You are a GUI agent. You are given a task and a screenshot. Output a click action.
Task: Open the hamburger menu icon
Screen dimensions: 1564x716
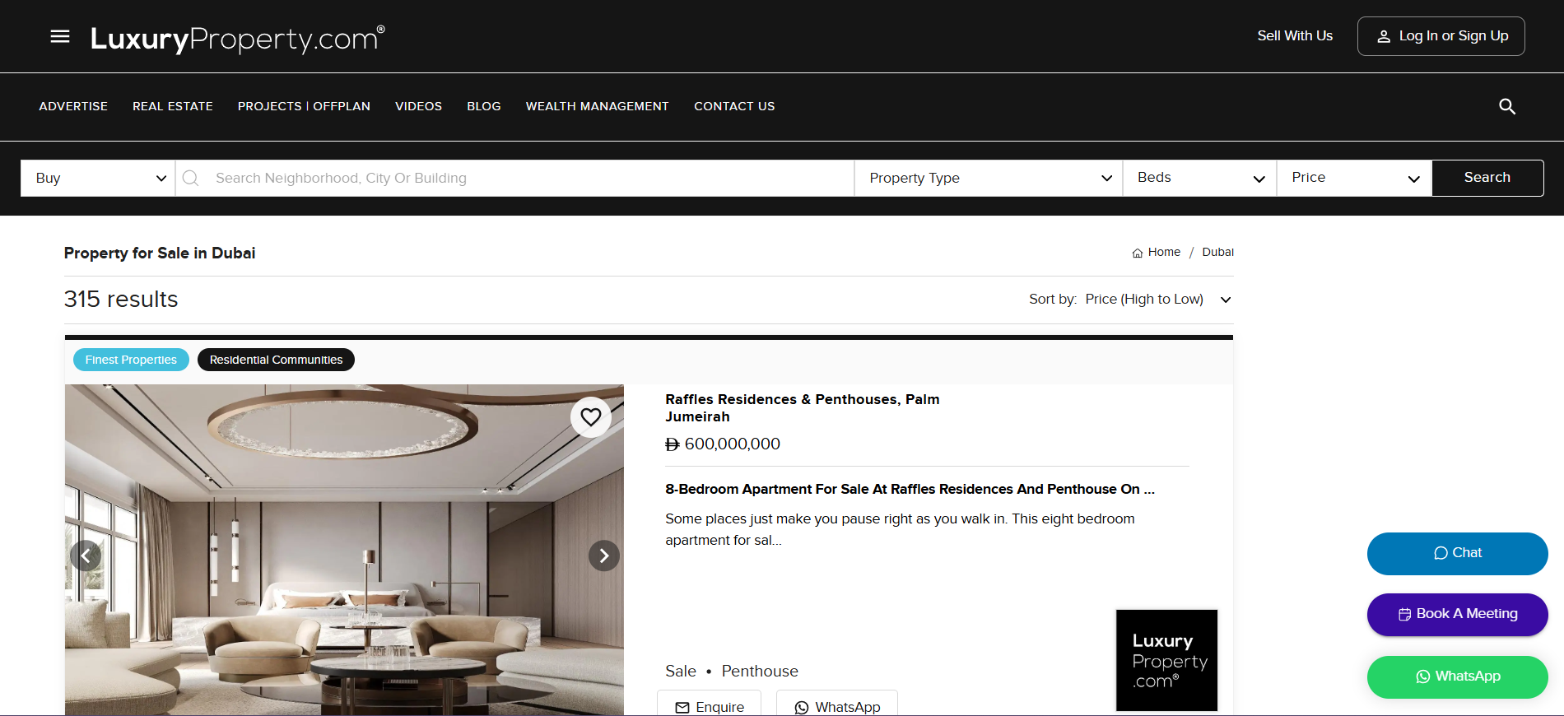(x=60, y=36)
